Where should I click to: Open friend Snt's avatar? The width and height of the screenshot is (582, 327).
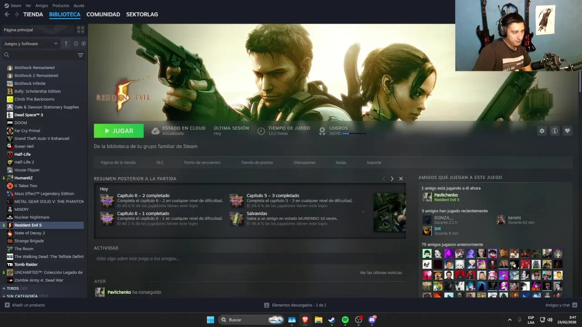click(427, 231)
